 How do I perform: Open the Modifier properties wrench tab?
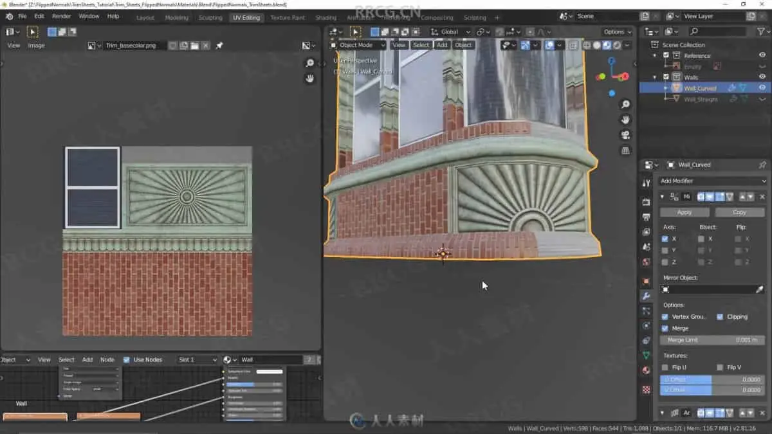tap(646, 296)
